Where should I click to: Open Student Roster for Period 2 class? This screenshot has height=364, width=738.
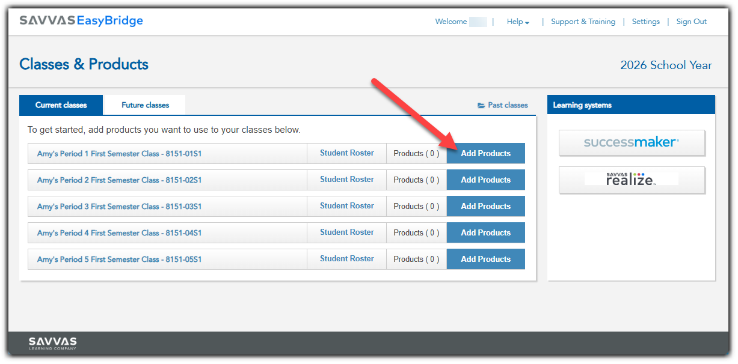coord(346,179)
